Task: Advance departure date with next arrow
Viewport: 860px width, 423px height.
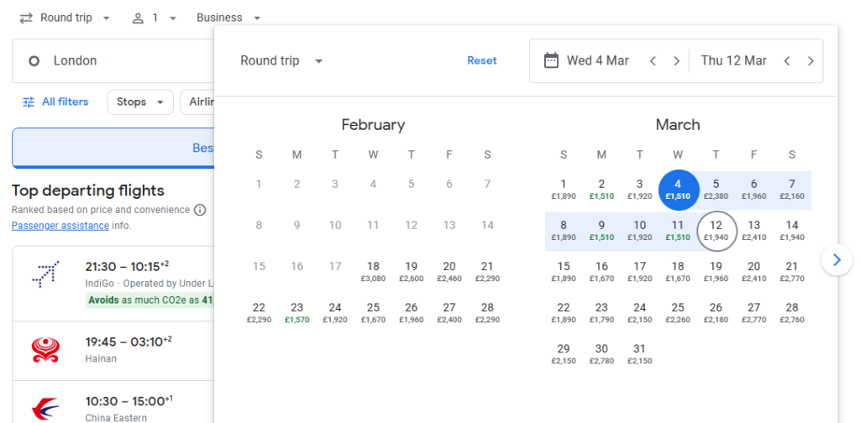Action: click(676, 60)
